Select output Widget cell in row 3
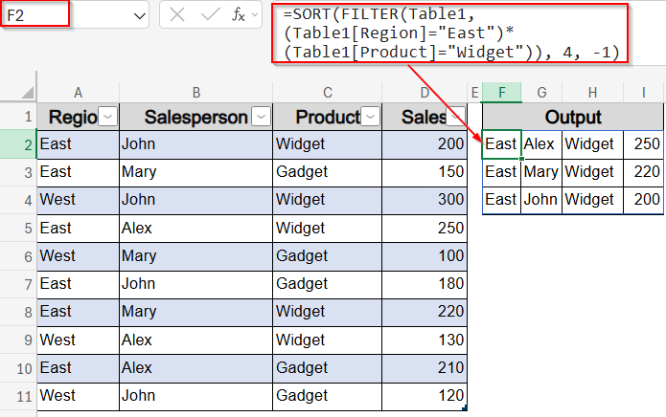 592,172
